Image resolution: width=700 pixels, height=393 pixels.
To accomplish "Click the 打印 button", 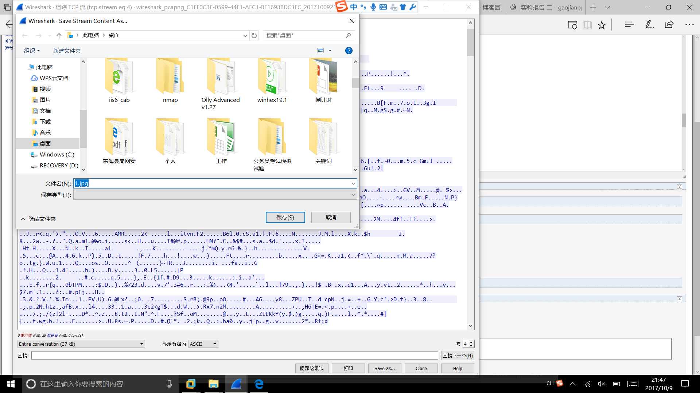I will coord(348,368).
